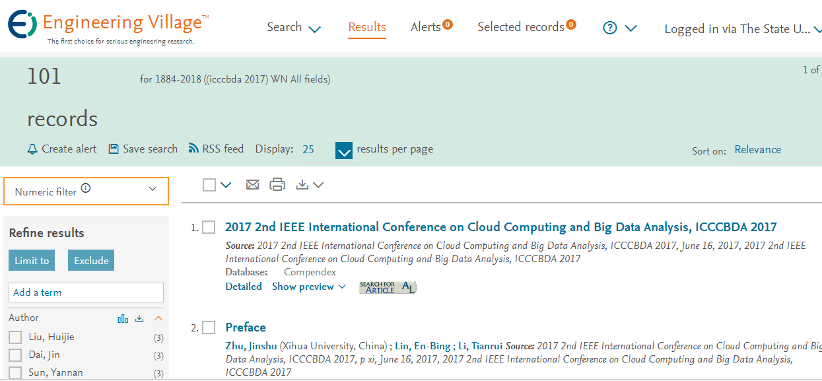Screen dimensions: 822x381
Task: Click the download records icon in toolbar
Action: click(302, 185)
